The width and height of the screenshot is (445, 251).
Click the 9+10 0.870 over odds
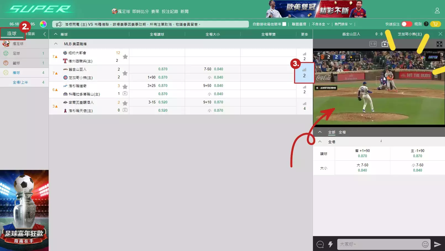(213, 102)
